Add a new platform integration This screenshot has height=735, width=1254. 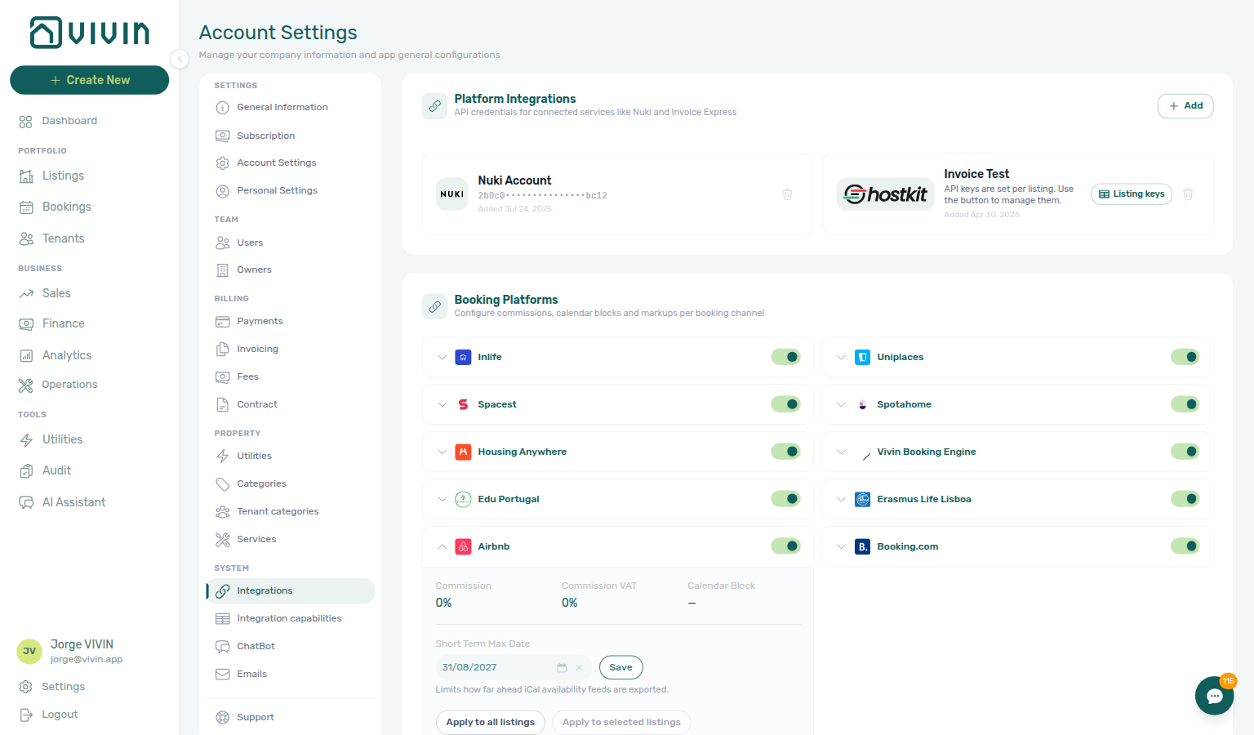[x=1185, y=106]
